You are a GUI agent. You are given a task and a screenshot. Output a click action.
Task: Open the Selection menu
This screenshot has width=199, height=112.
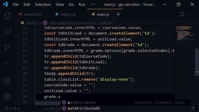pos(43,5)
